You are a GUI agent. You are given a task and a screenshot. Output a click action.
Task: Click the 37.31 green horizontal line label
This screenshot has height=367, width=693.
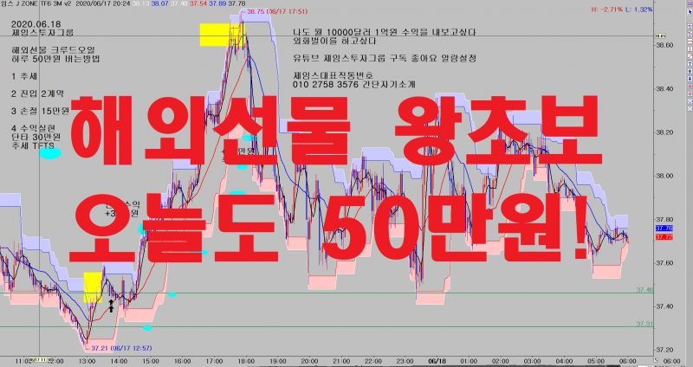(x=644, y=323)
